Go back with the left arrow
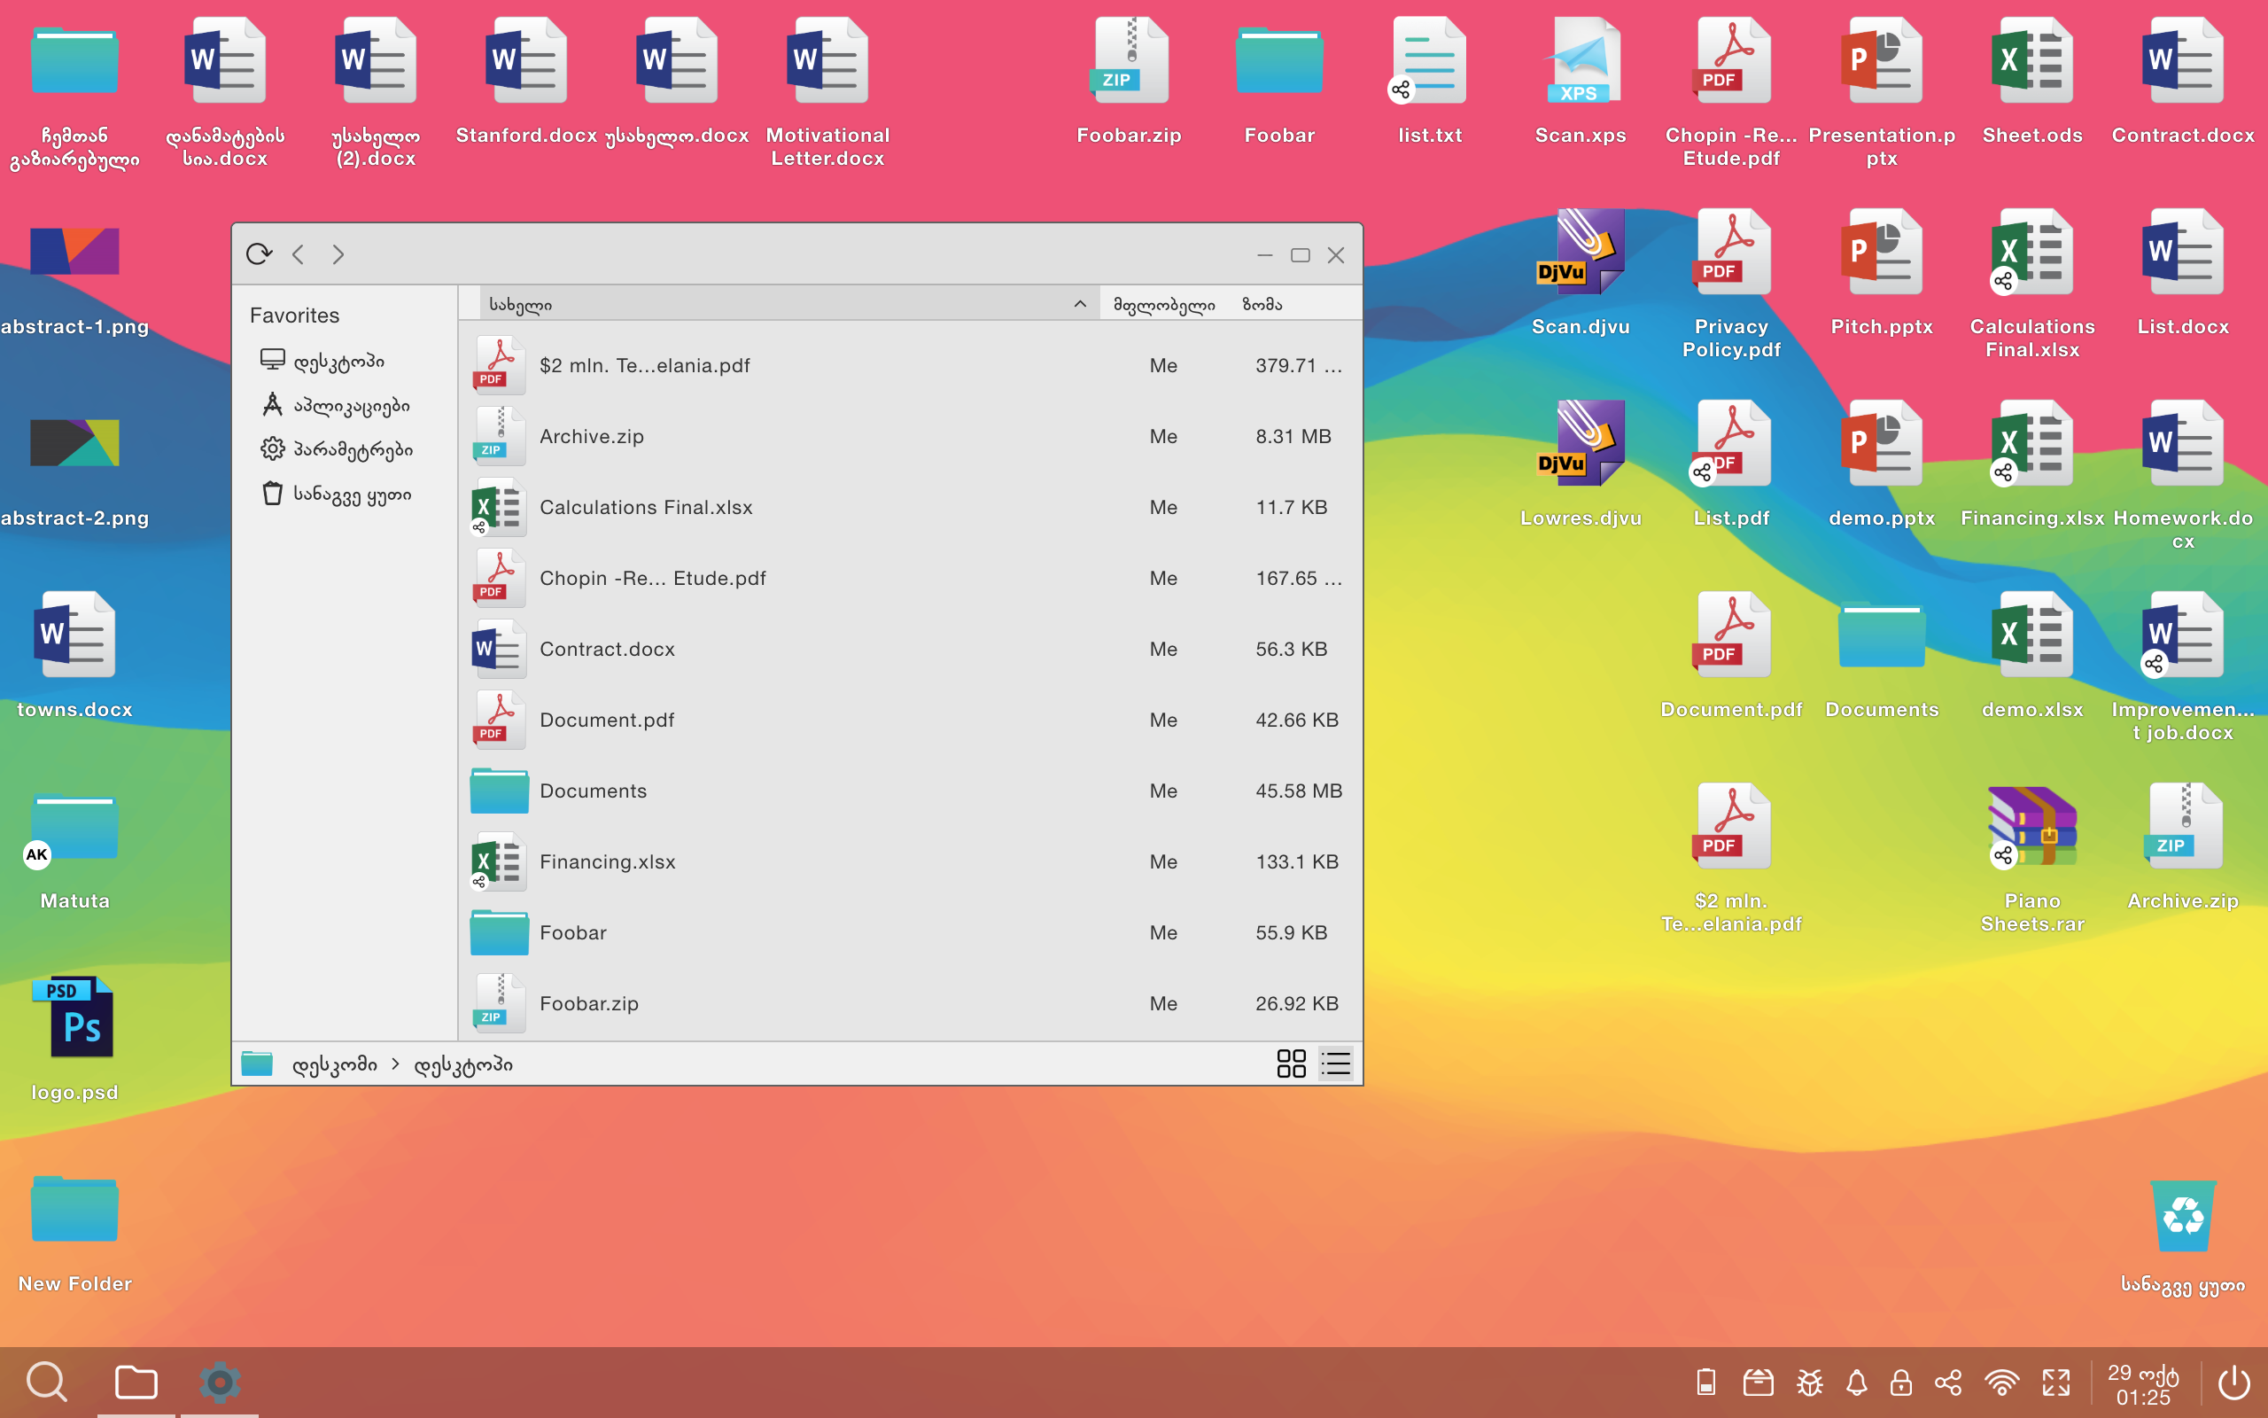 coord(298,254)
